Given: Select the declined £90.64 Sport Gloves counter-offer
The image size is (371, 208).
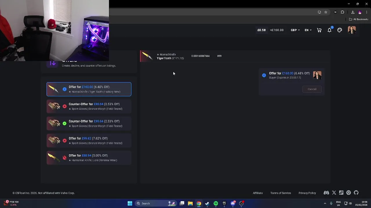Looking at the screenshot, I should click(x=89, y=106).
